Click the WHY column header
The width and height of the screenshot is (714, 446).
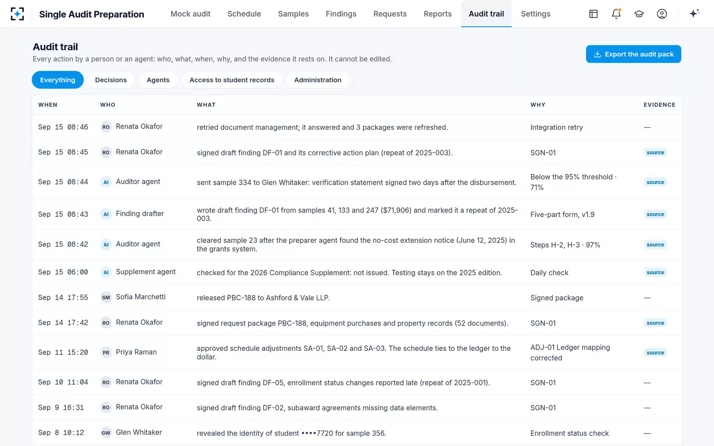click(538, 105)
